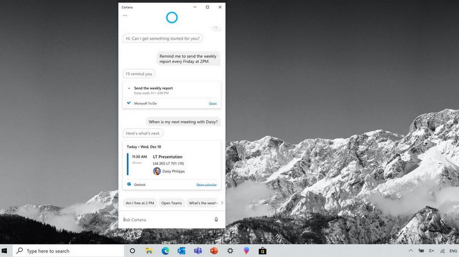Click the Daisy Philipps name
Screen dimensions: 459x257
[x=173, y=172]
